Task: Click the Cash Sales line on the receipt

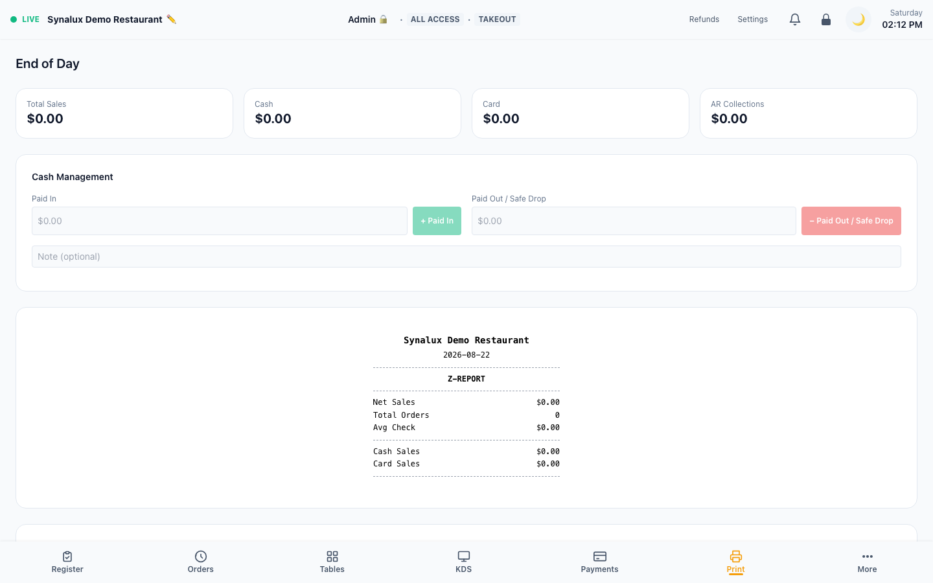Action: 466,452
